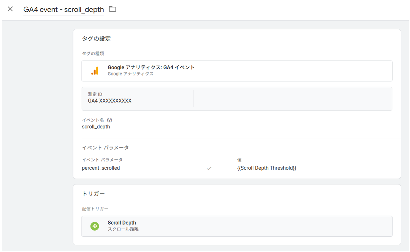Viewport: 410px width, 252px height.
Task: Click the GA4-XXXXXXXXXX measurement ID value
Action: pyautogui.click(x=110, y=101)
